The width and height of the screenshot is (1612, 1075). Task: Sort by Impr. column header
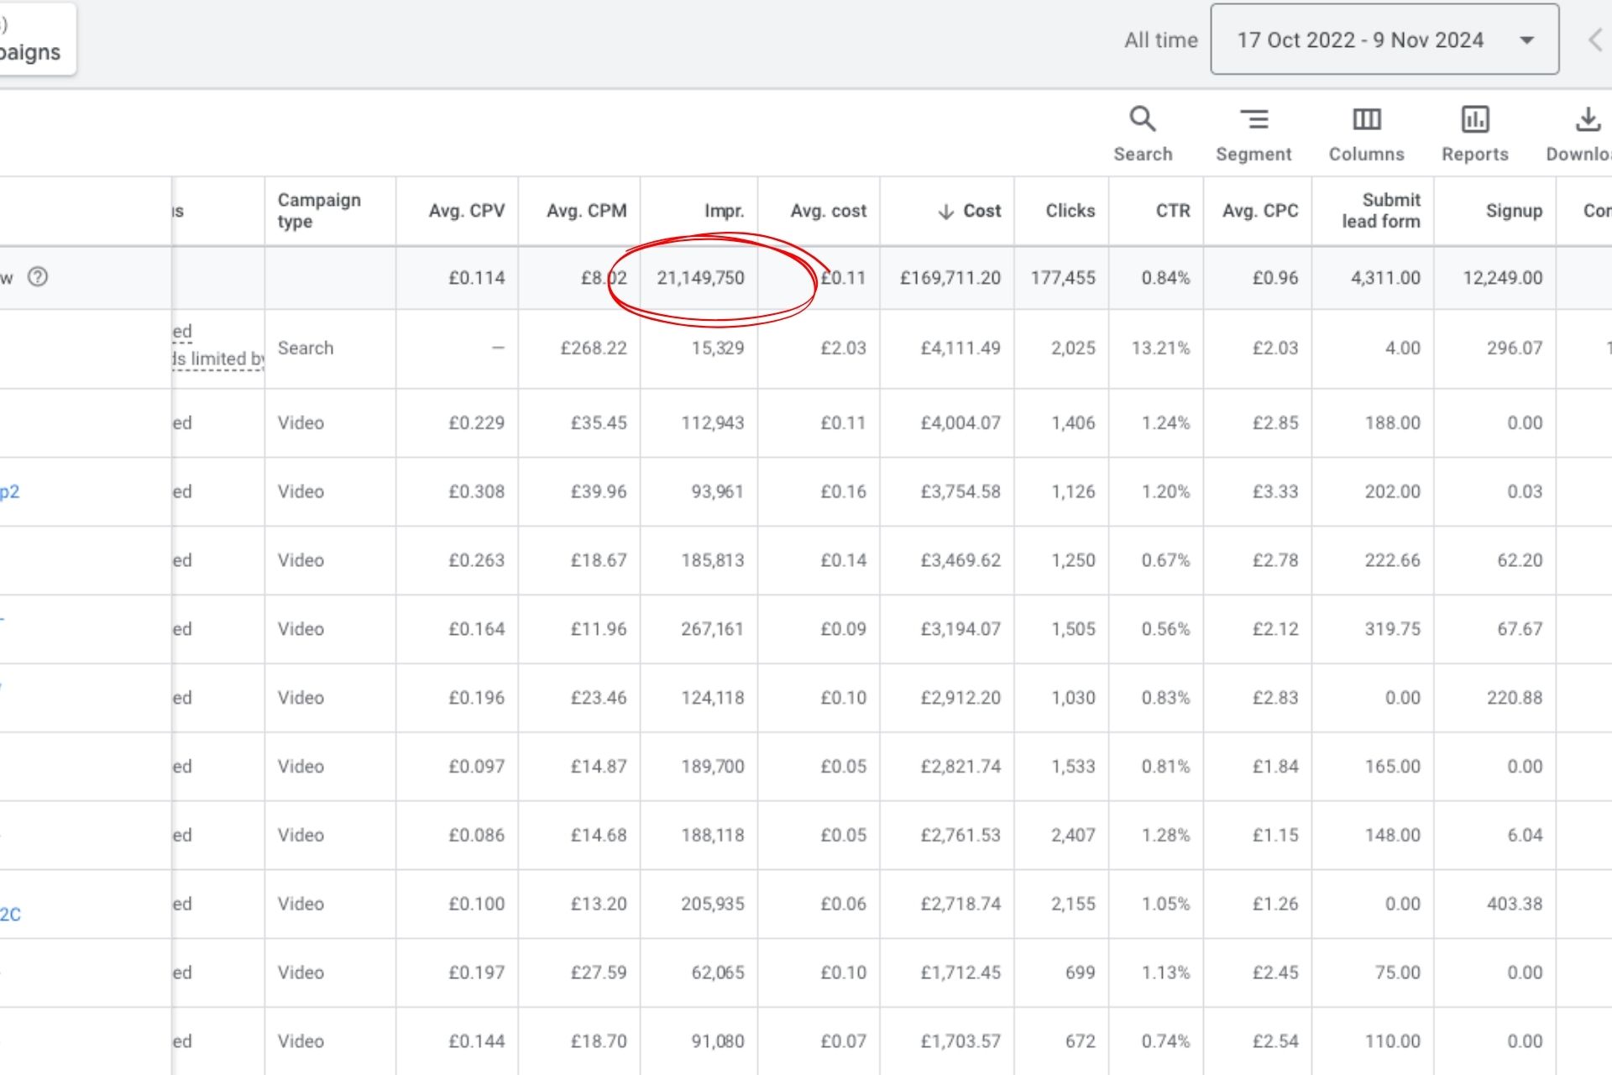click(724, 211)
